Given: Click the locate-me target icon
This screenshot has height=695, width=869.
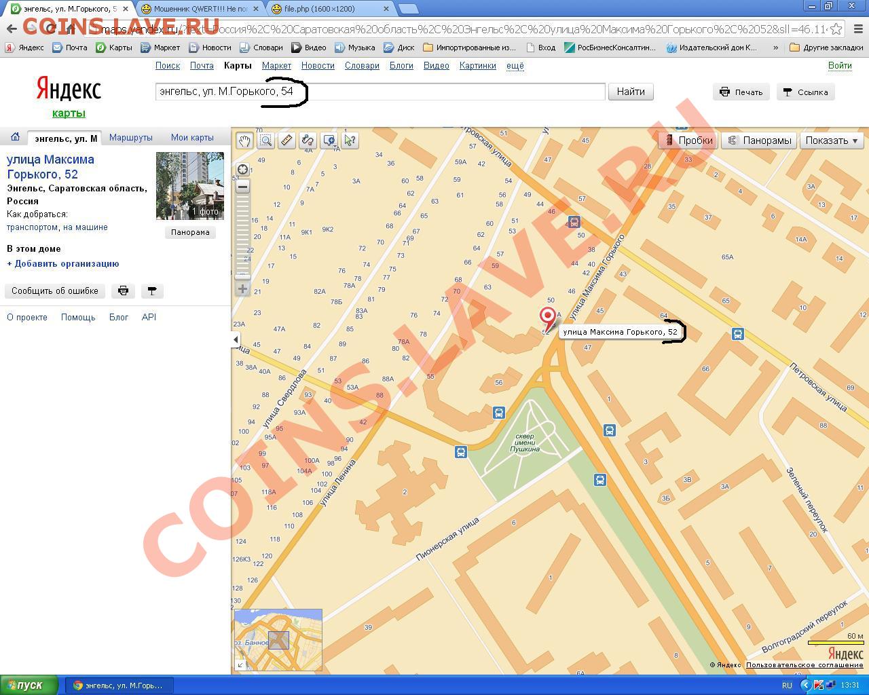Looking at the screenshot, I should coord(242,169).
